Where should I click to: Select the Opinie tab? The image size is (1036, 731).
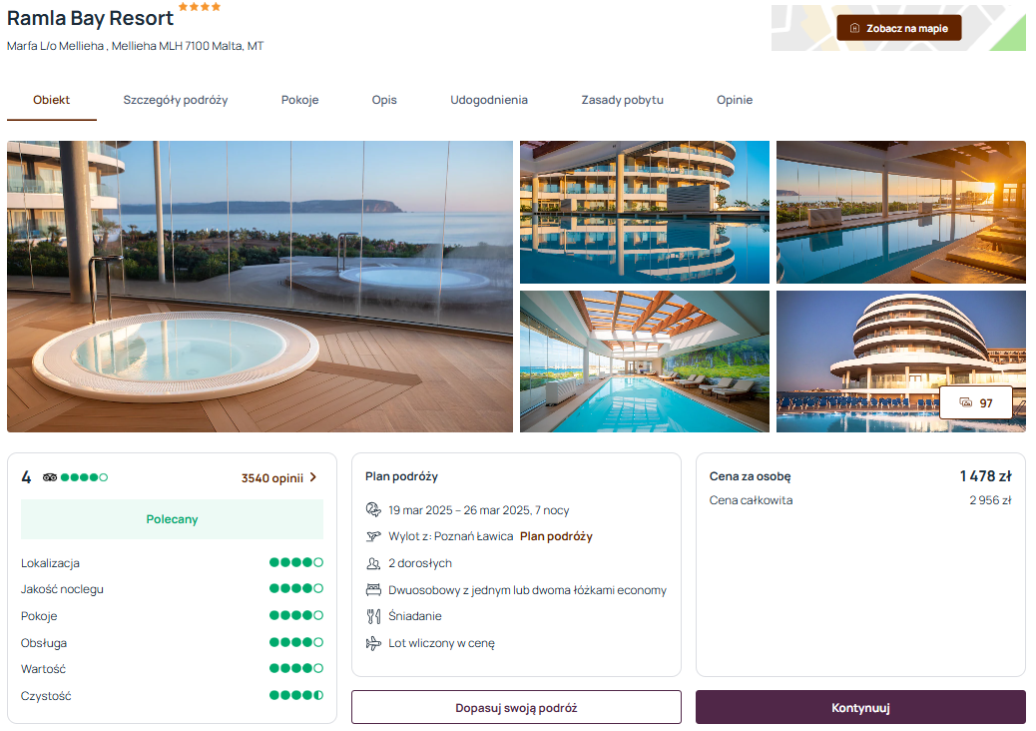(735, 100)
